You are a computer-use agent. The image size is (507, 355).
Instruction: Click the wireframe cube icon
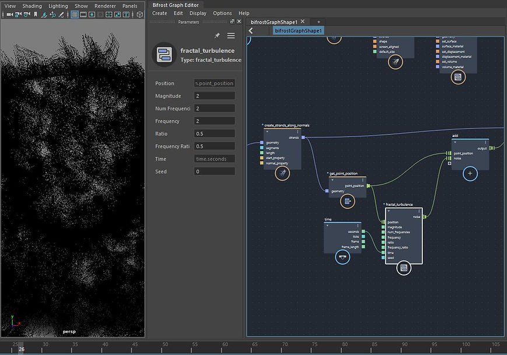coord(139,15)
